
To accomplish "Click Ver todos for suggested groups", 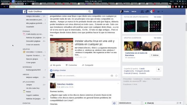I will [x=157, y=38].
